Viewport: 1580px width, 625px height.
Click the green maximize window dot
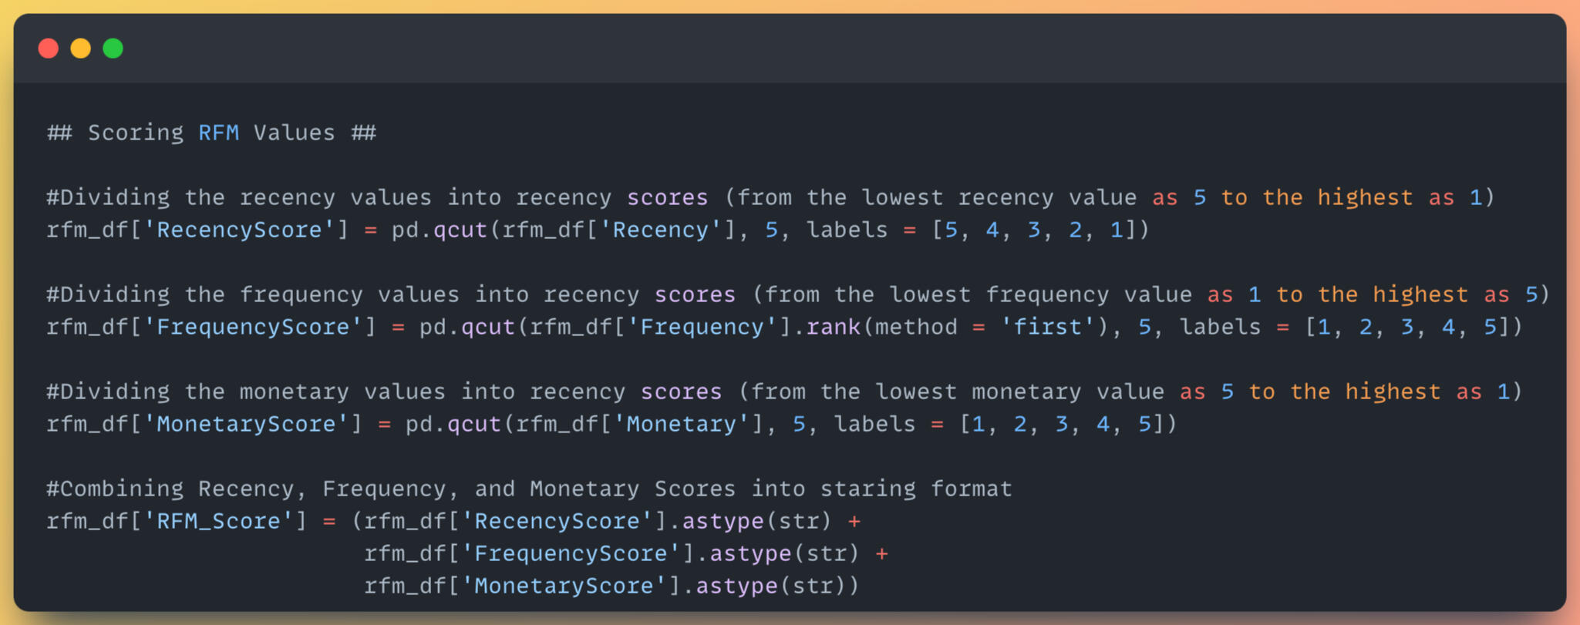click(113, 49)
